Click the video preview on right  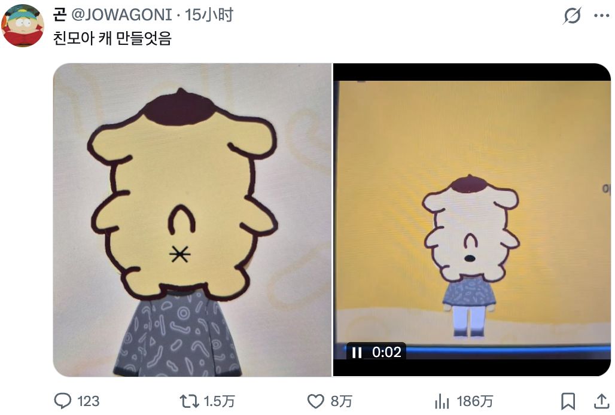[x=472, y=220]
